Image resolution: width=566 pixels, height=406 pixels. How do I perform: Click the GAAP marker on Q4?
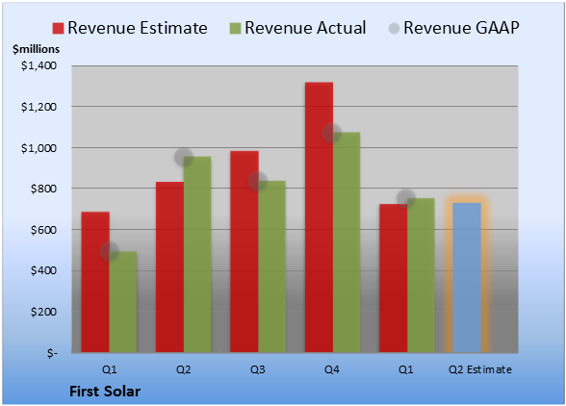coord(332,133)
